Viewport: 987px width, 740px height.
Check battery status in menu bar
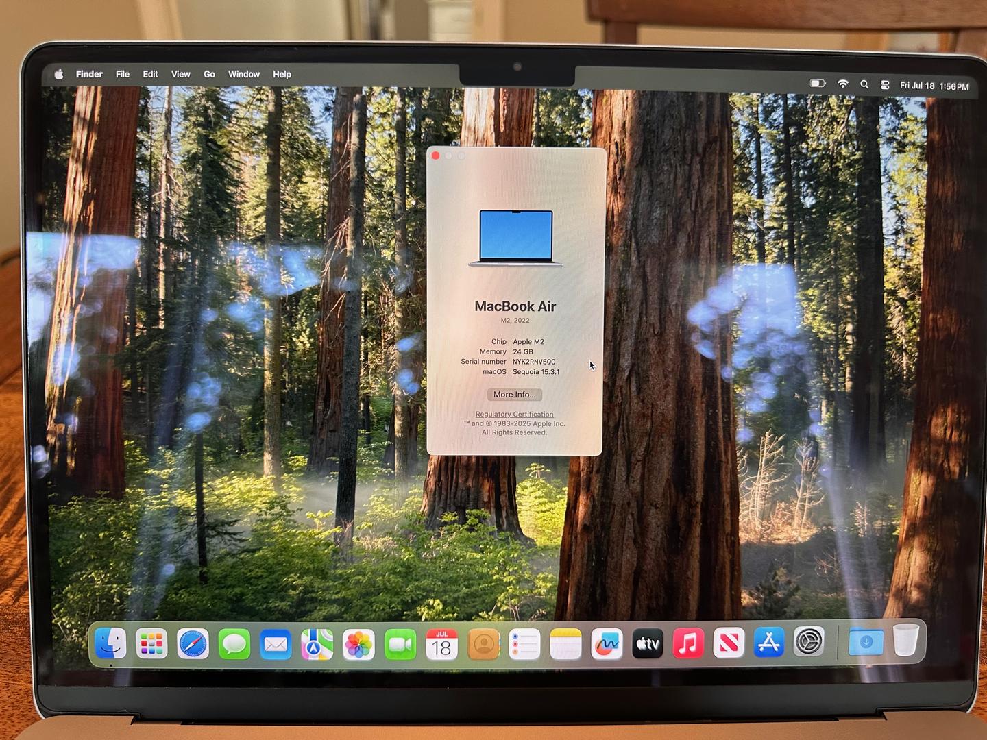pos(818,84)
